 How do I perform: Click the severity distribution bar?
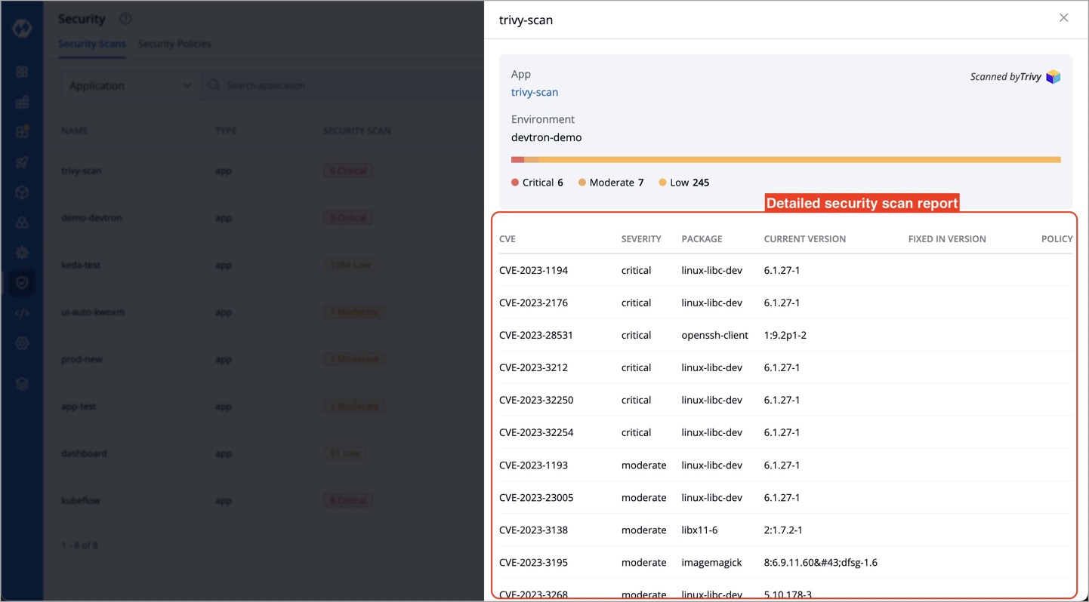[785, 160]
